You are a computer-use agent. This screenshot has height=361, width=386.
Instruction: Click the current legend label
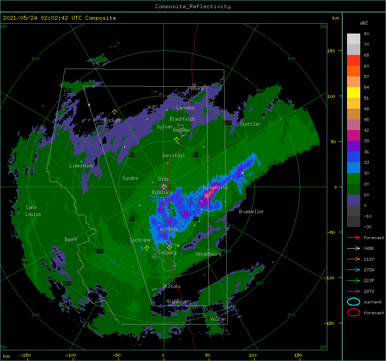click(x=373, y=302)
